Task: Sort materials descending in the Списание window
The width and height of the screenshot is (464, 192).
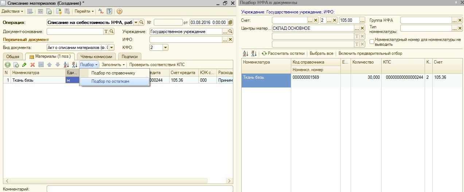Action: [75, 65]
